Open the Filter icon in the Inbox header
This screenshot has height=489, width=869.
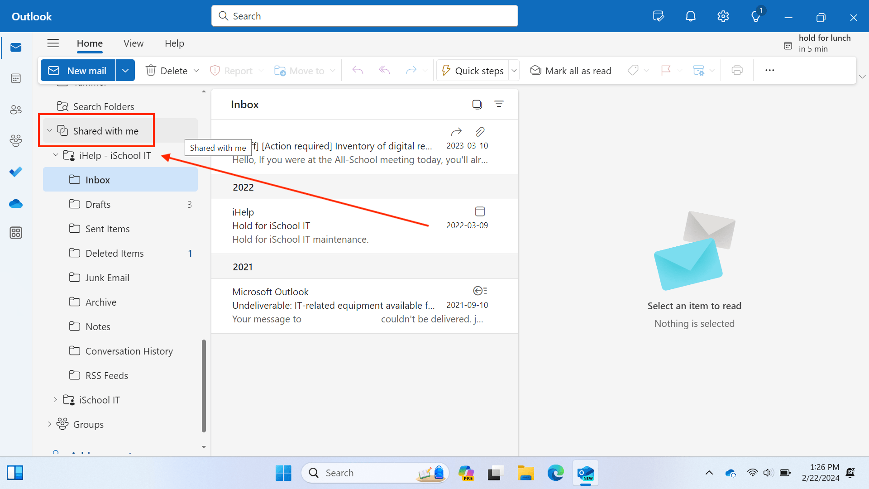click(499, 104)
